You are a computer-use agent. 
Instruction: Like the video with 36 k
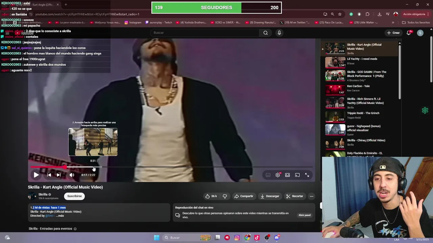point(211,196)
